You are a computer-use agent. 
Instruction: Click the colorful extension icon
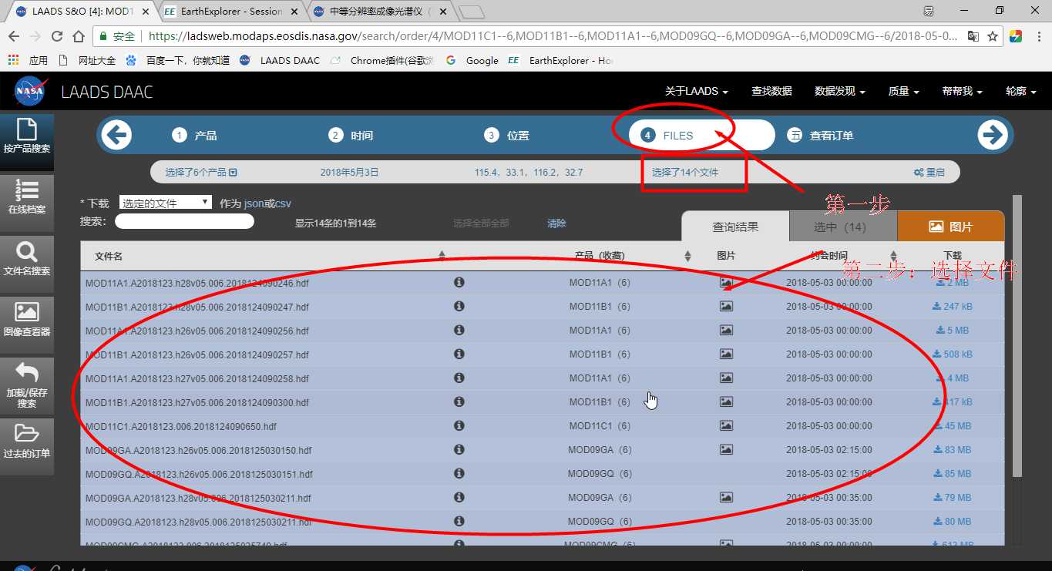[x=1016, y=36]
